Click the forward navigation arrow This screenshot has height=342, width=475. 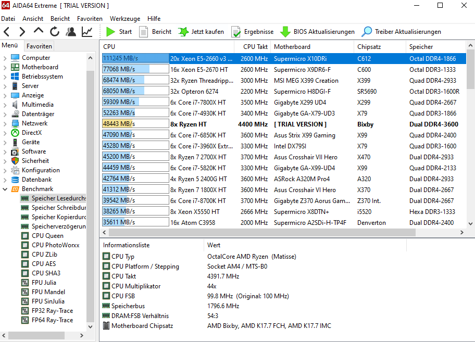point(22,31)
